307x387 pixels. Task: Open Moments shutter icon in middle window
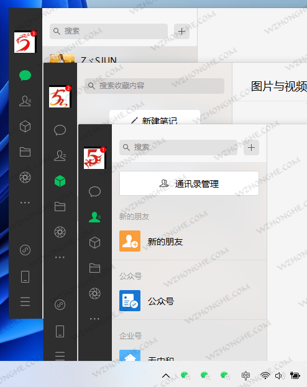tap(60, 232)
